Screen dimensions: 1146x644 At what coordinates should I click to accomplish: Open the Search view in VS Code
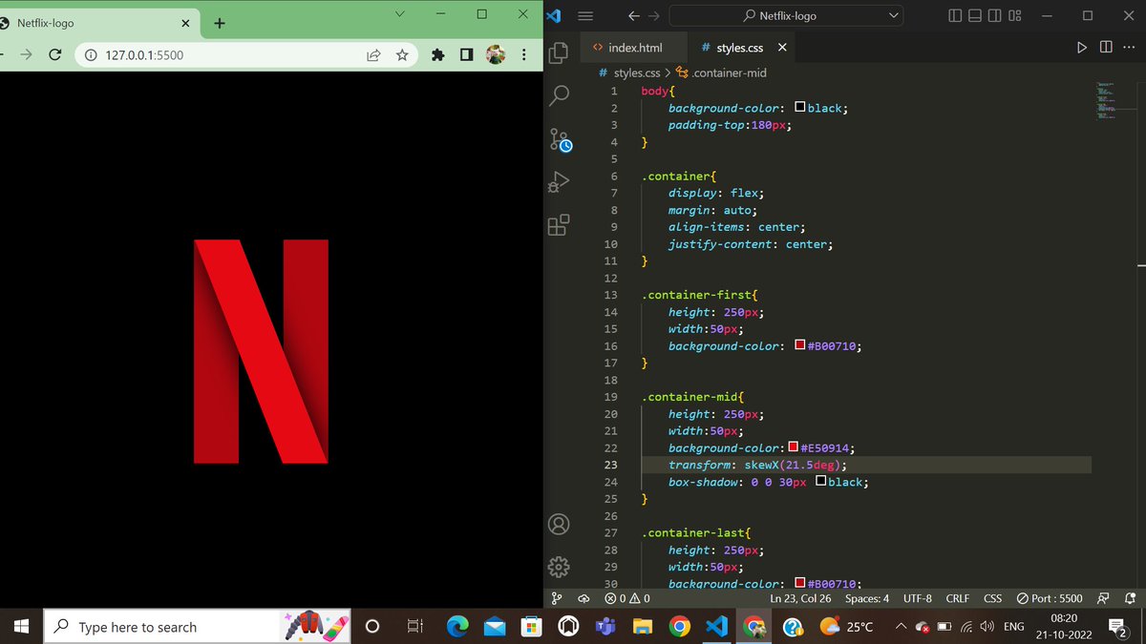pyautogui.click(x=560, y=95)
